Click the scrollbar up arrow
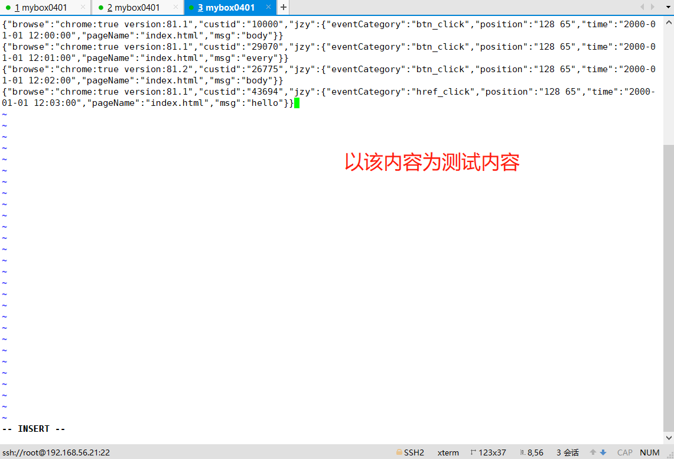Screen dimensions: 674x459 669,22
